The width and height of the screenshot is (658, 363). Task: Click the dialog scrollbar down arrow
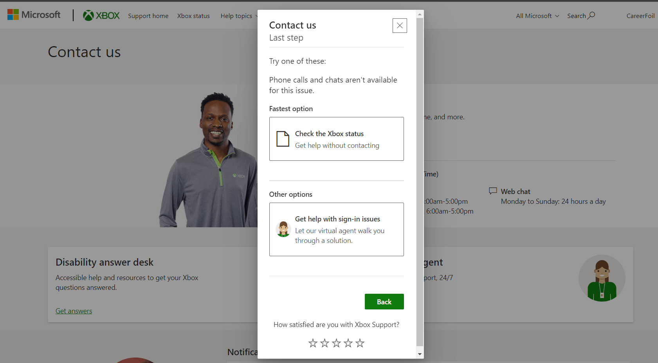(420, 354)
